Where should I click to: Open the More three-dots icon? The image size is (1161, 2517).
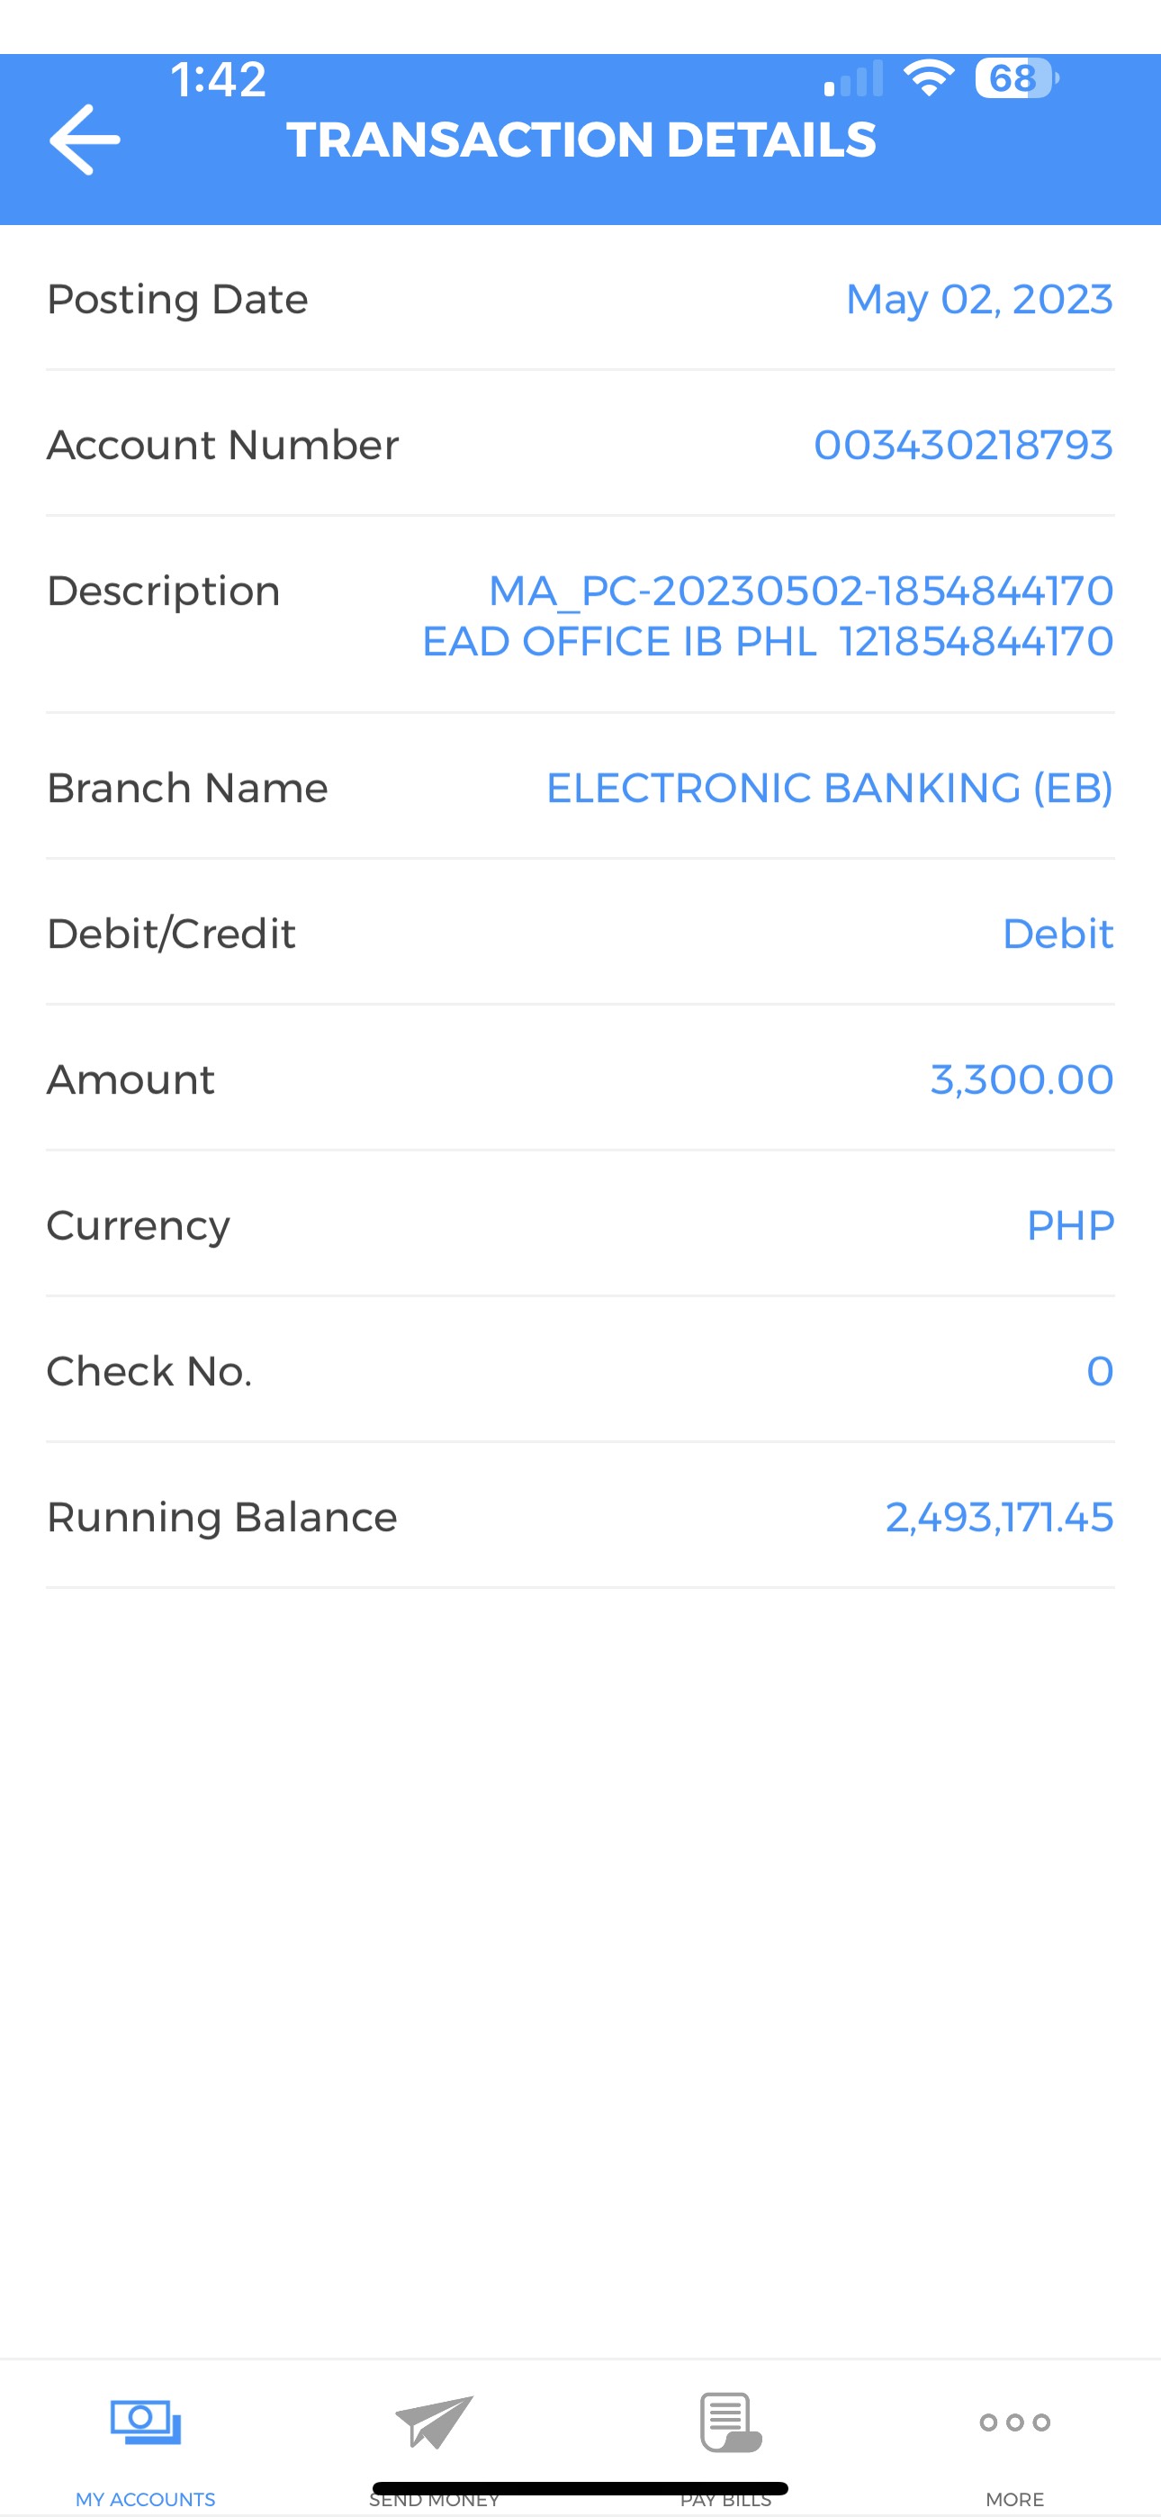click(x=1014, y=2422)
